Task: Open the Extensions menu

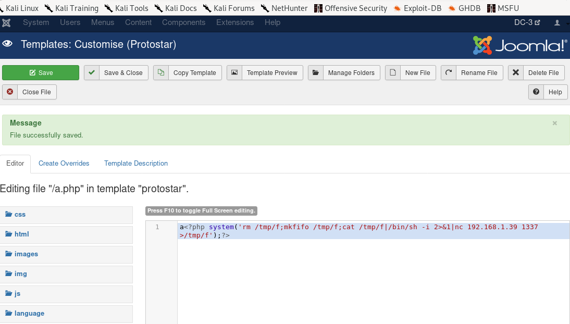Action: coord(235,22)
